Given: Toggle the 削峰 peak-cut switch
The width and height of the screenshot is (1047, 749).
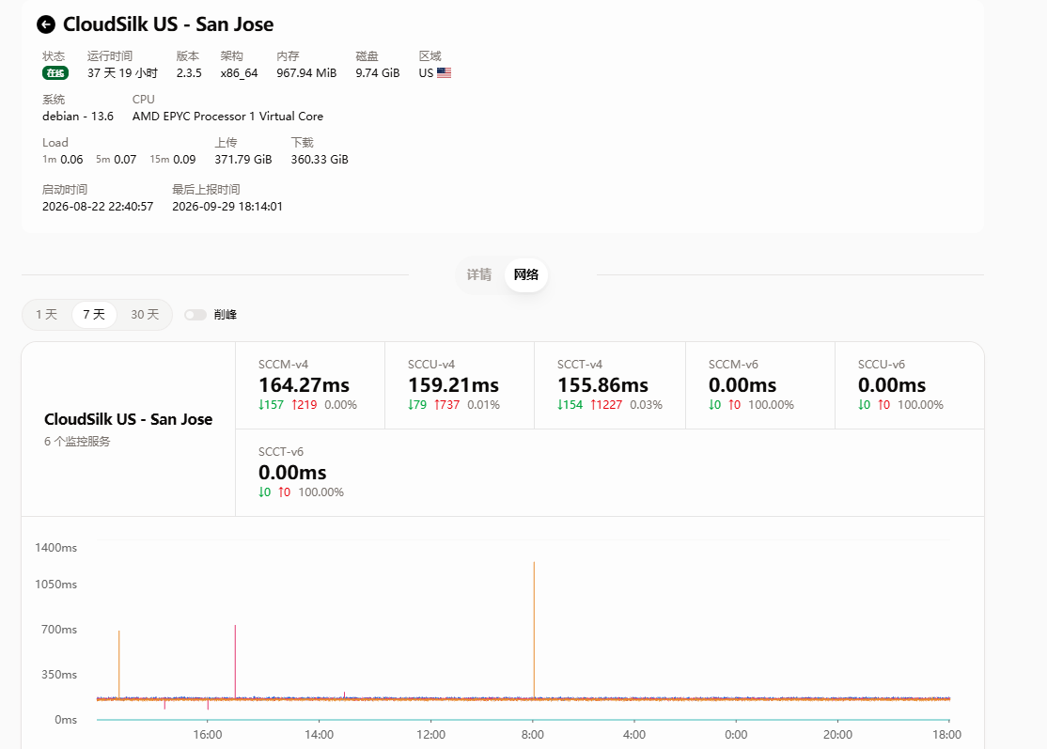Looking at the screenshot, I should click(x=195, y=315).
